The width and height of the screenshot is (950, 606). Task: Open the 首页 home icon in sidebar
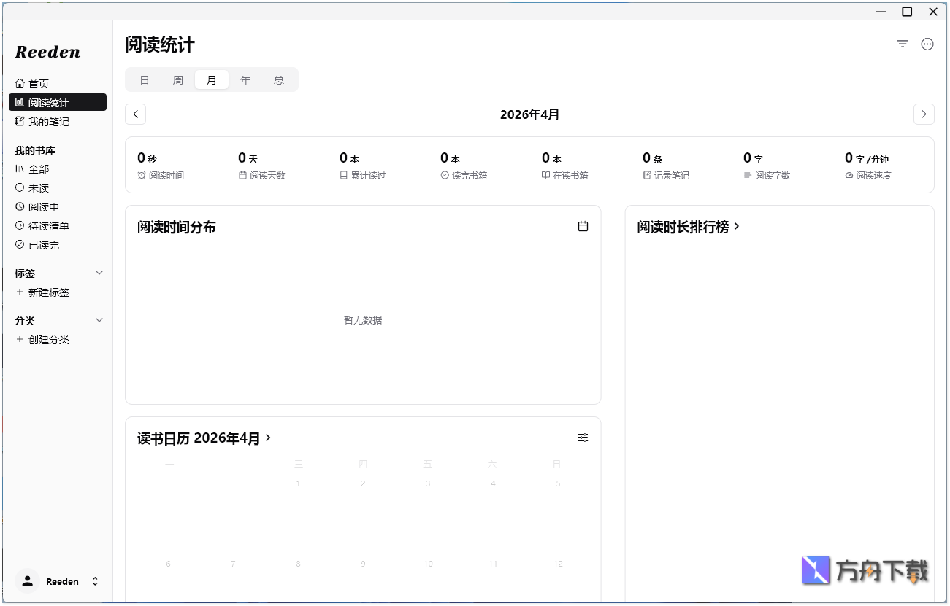click(x=20, y=83)
